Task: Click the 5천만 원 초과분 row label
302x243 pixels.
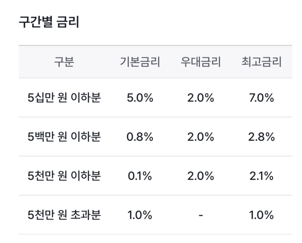Action: point(64,215)
